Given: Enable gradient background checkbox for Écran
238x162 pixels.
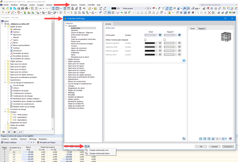Looking at the screenshot, I should coord(145,40).
